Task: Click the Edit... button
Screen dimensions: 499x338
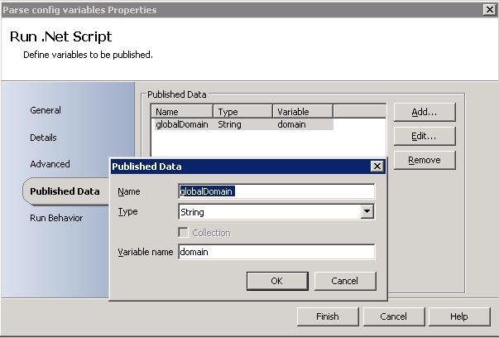Action: [425, 136]
